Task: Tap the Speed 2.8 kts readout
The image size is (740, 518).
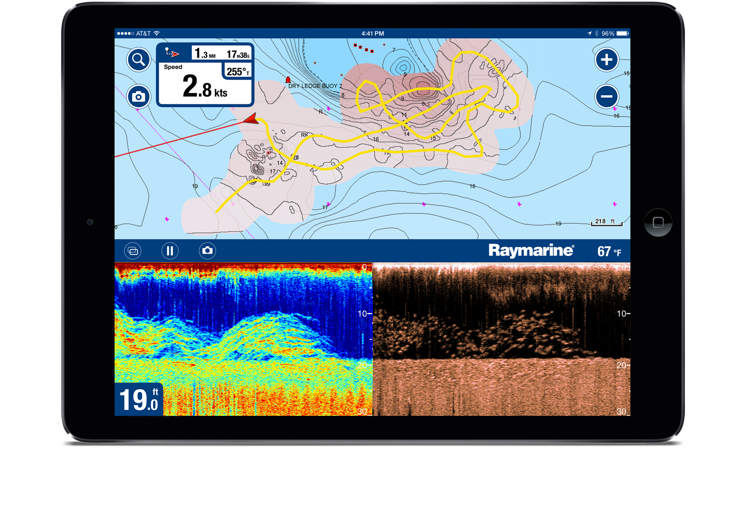Action: pos(204,87)
